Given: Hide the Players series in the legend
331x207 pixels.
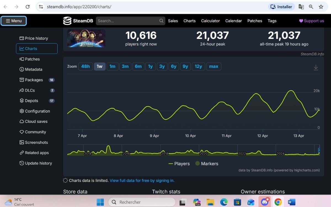Looking at the screenshot, I should [179, 163].
